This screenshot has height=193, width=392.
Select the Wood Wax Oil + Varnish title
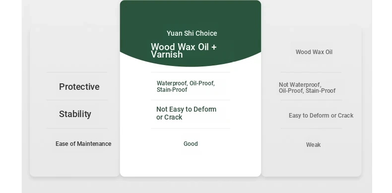(184, 51)
